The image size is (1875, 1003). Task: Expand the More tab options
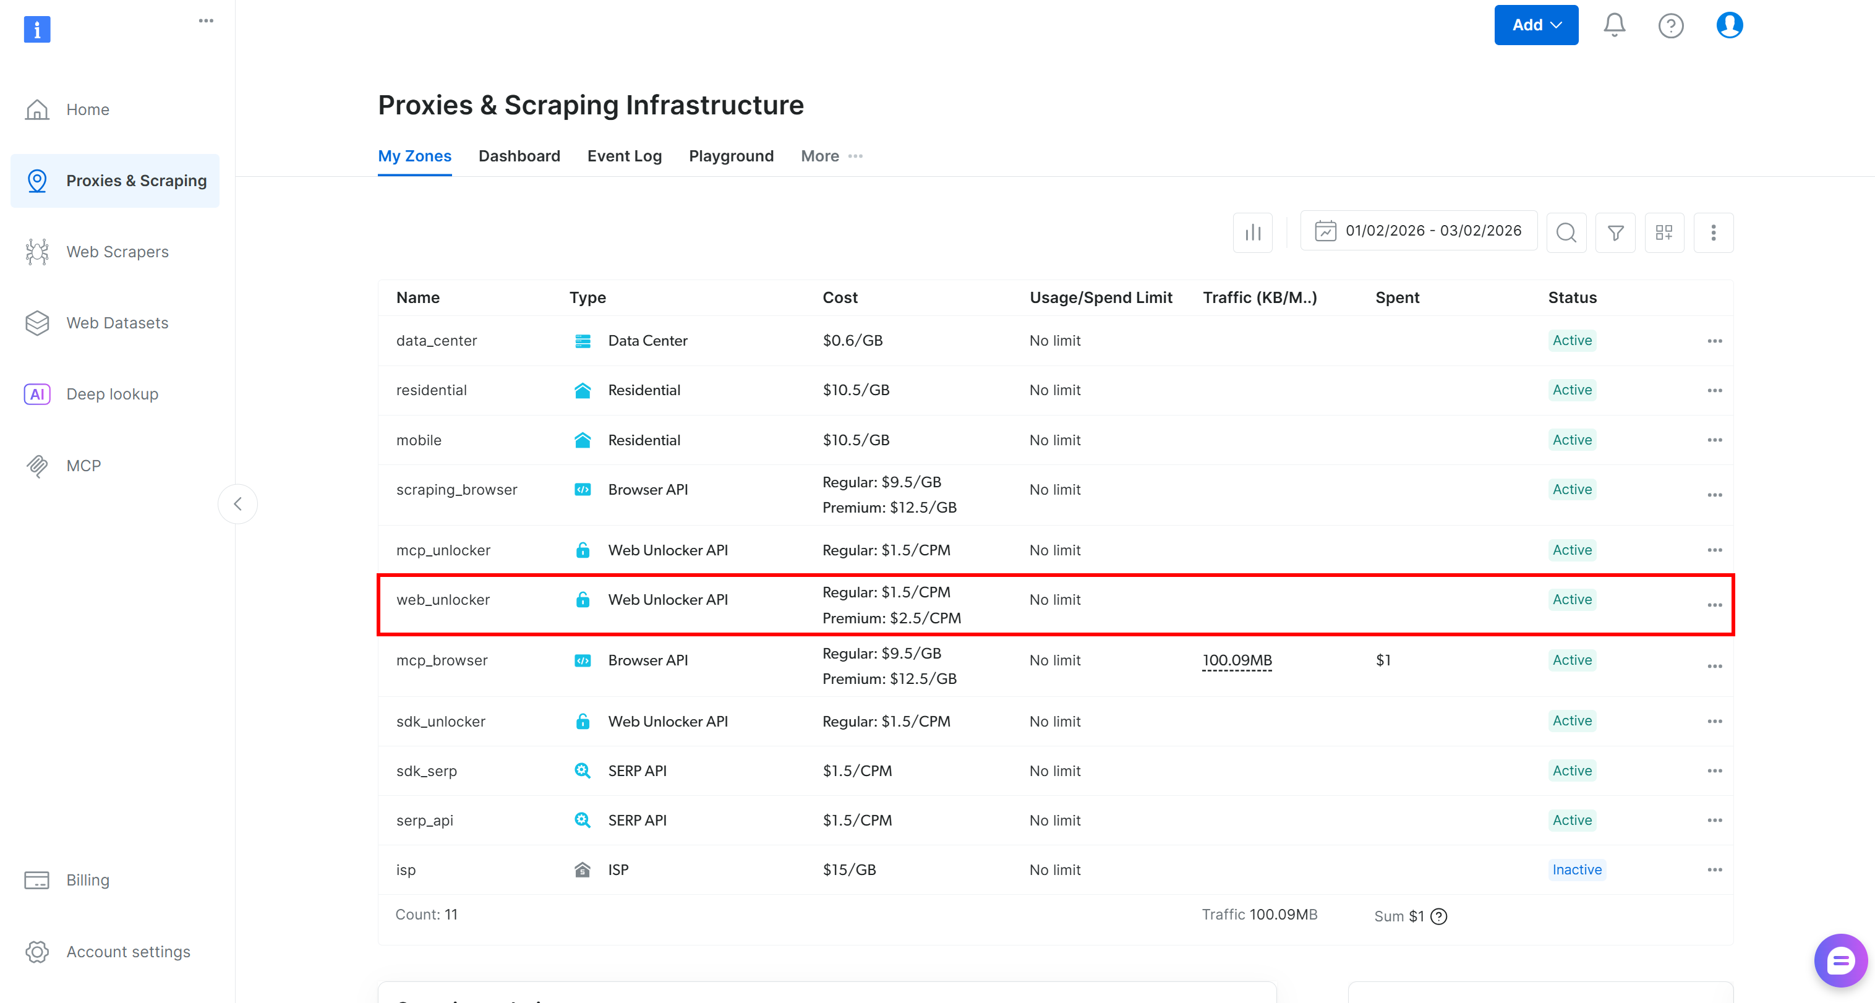point(831,156)
